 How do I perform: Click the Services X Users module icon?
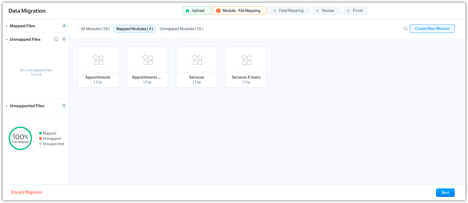246,60
